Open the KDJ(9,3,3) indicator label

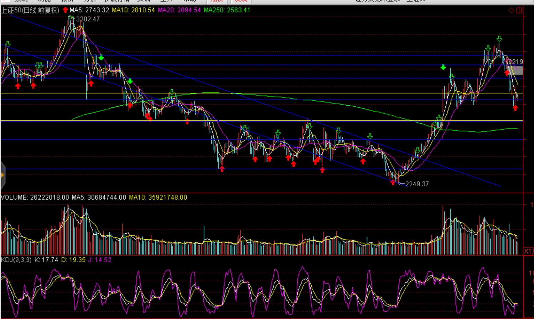click(16, 260)
